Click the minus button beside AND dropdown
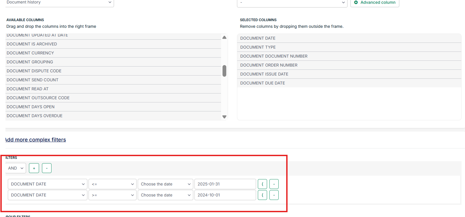 pyautogui.click(x=47, y=168)
